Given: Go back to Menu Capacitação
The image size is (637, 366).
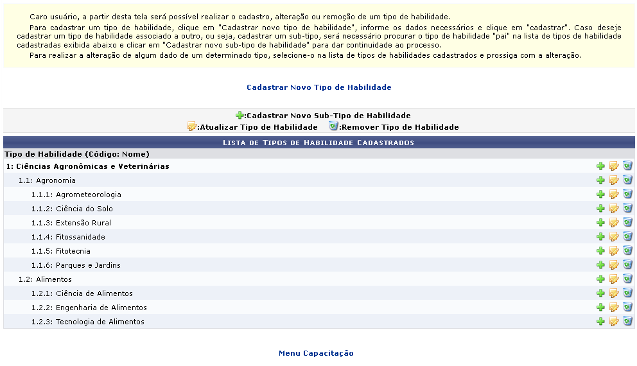Looking at the screenshot, I should click(316, 353).
